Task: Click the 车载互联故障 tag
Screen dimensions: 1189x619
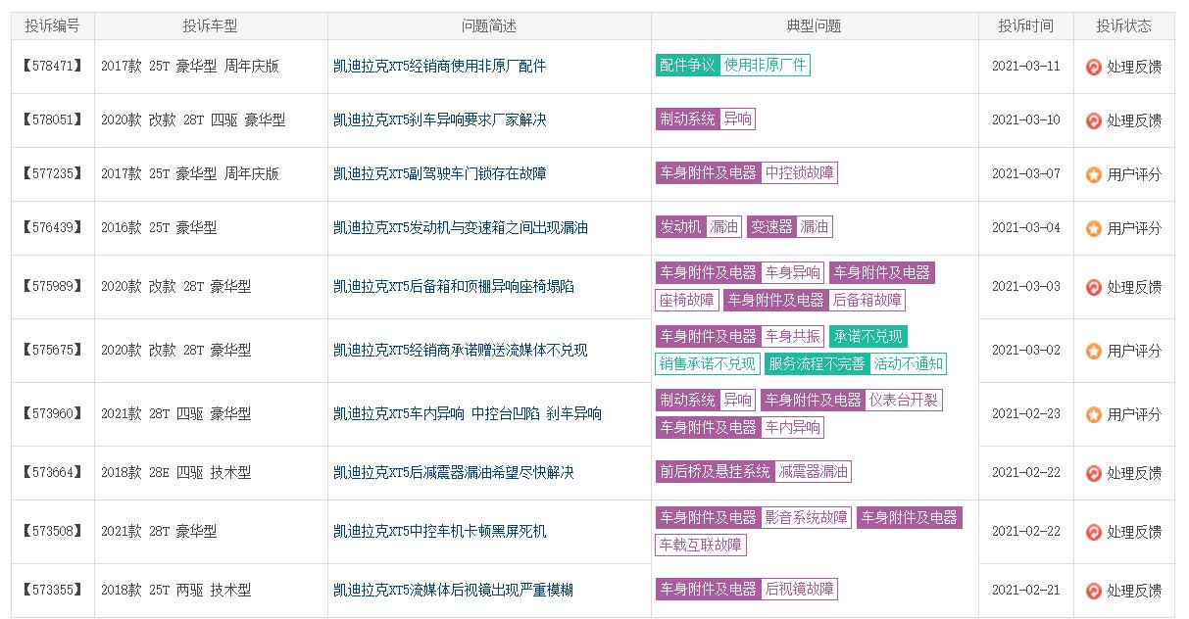Action: [x=701, y=545]
